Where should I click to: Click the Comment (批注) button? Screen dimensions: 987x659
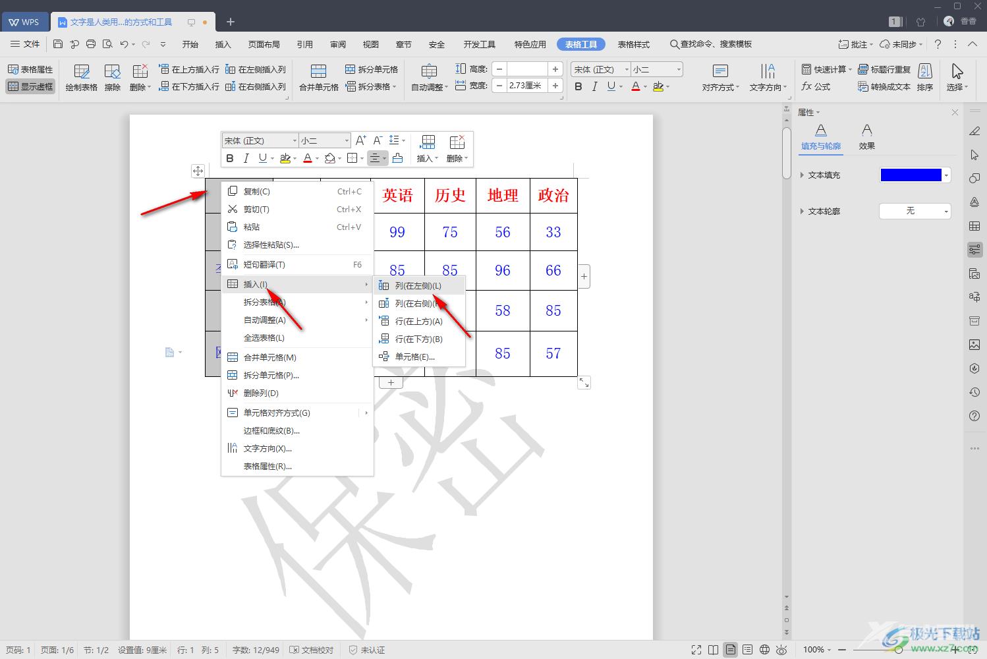click(x=855, y=44)
